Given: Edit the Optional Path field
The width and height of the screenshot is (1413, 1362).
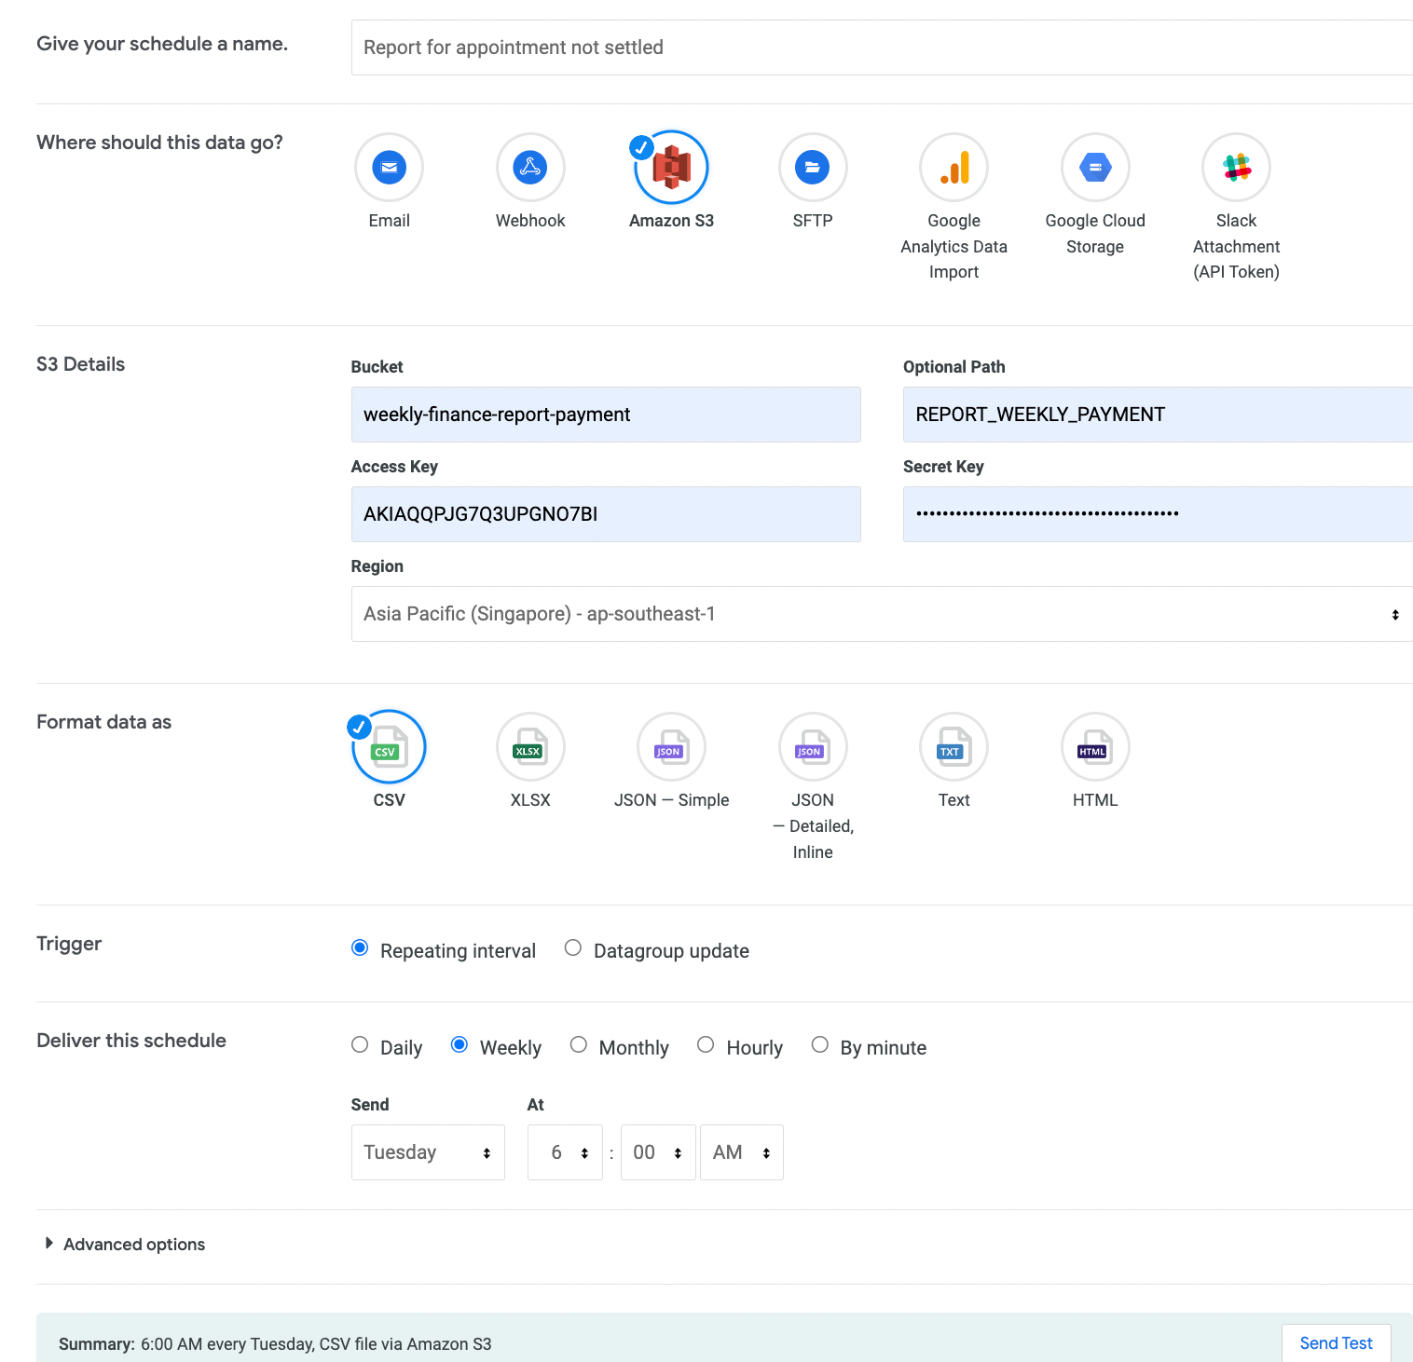Looking at the screenshot, I should click(x=1158, y=415).
